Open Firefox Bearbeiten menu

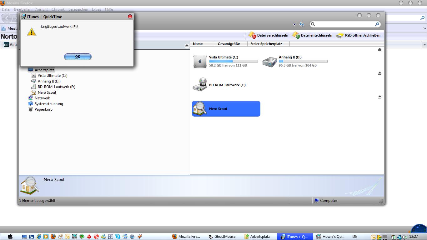(23, 9)
